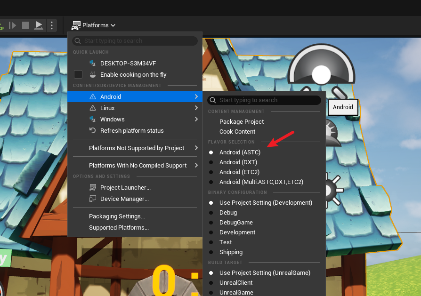Screen dimensions: 421x296
Task: Open the Android platform menu entry
Action: 135,96
